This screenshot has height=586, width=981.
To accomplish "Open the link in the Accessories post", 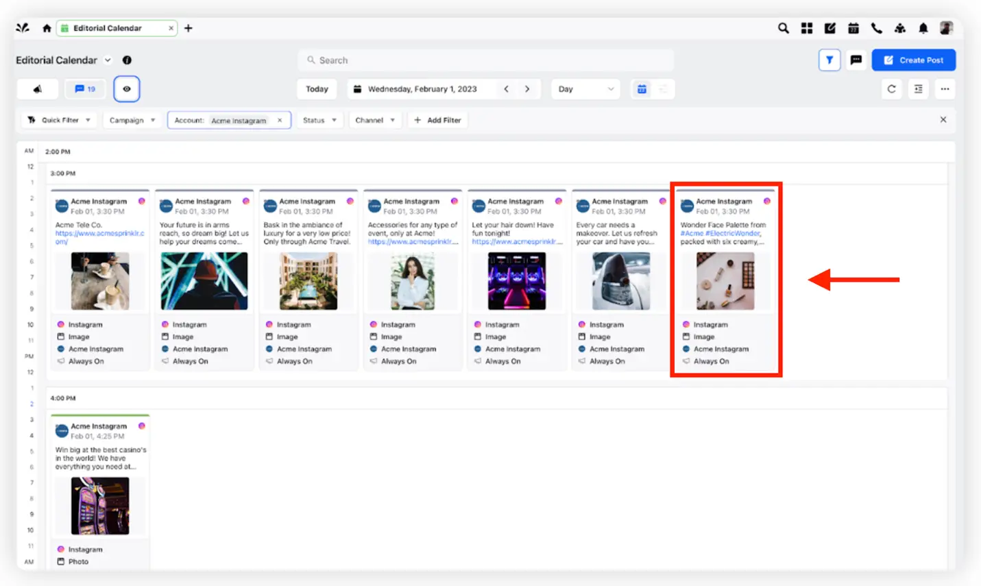I will point(413,242).
